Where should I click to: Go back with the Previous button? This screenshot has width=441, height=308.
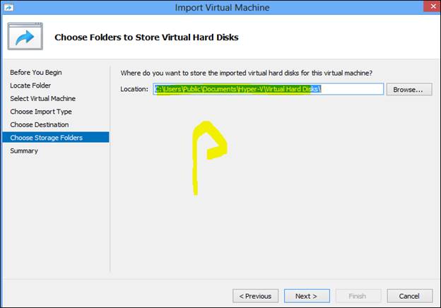click(x=255, y=296)
